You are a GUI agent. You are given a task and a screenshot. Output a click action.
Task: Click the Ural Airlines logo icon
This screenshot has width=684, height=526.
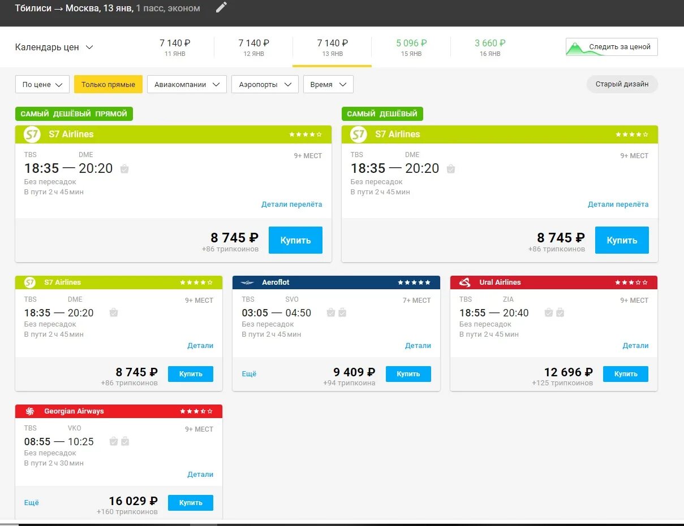tap(465, 282)
